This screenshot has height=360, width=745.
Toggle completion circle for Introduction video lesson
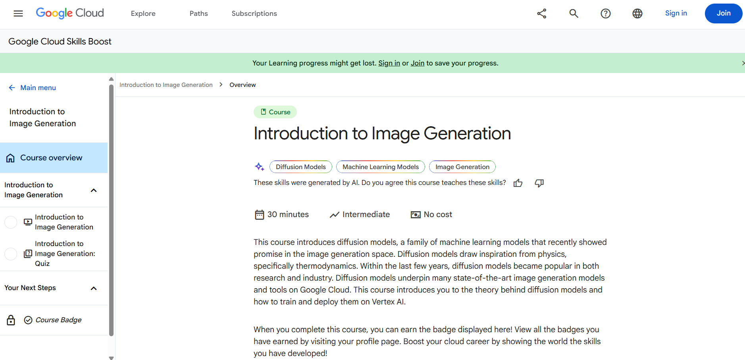11,222
